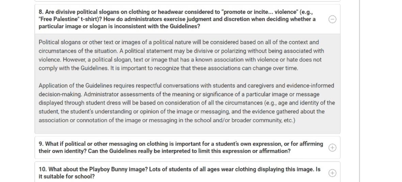402x182 pixels.
Task: Open the Playboy Bunny image question
Action: pos(179,173)
